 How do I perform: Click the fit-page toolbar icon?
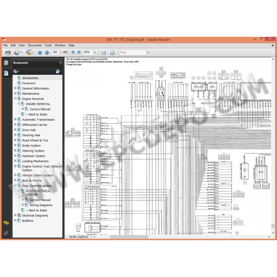tap(112, 52)
